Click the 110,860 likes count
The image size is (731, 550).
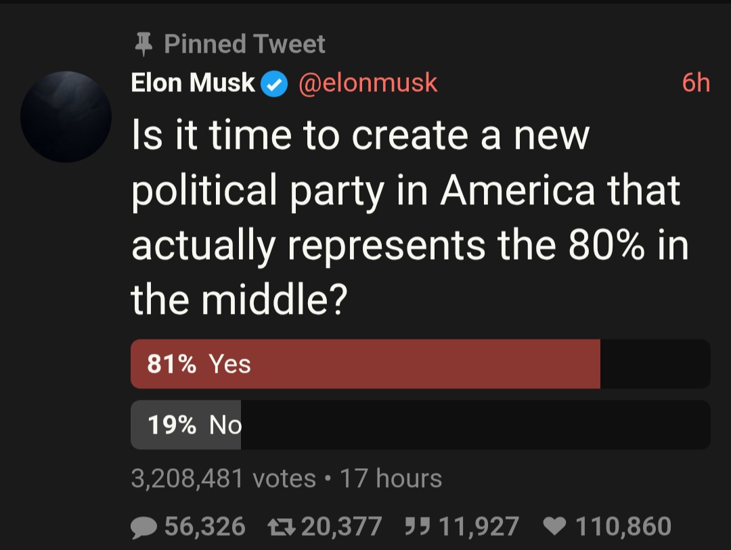tap(623, 527)
